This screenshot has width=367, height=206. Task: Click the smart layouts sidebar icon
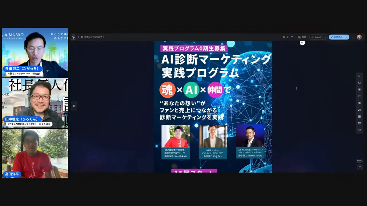359,96
